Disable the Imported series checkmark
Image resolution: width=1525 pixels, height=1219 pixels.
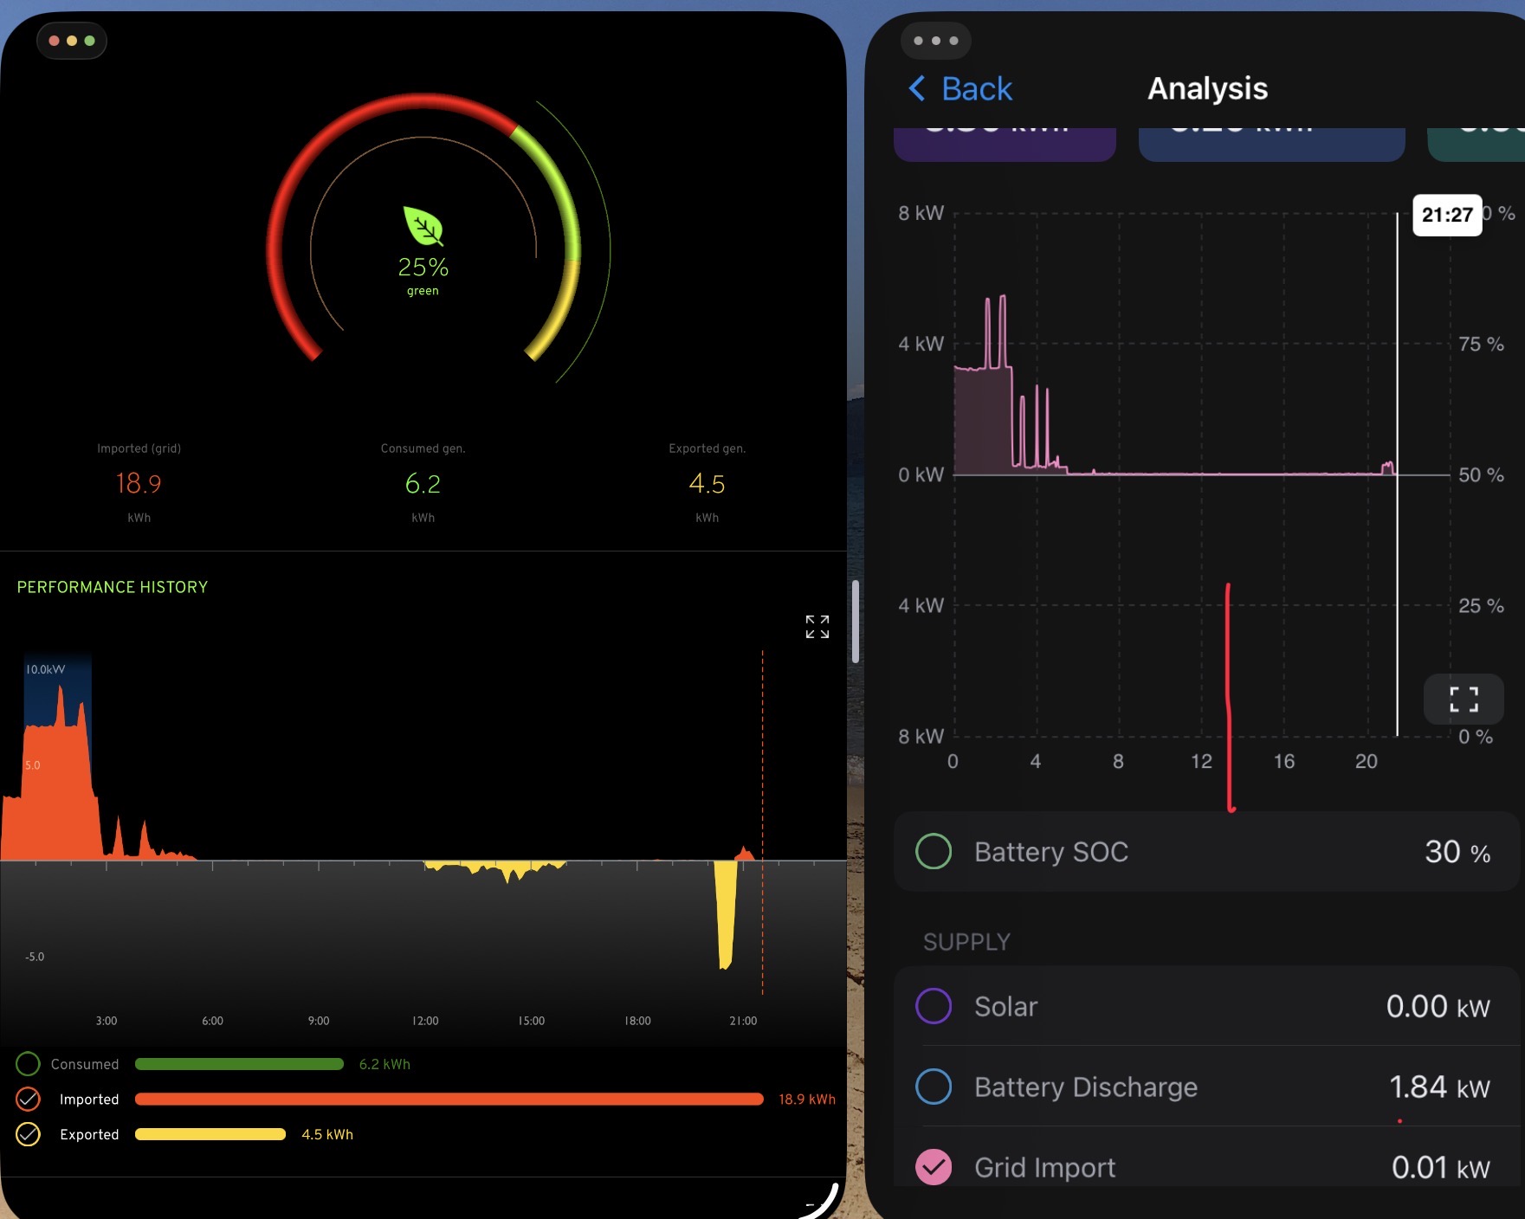point(28,1100)
